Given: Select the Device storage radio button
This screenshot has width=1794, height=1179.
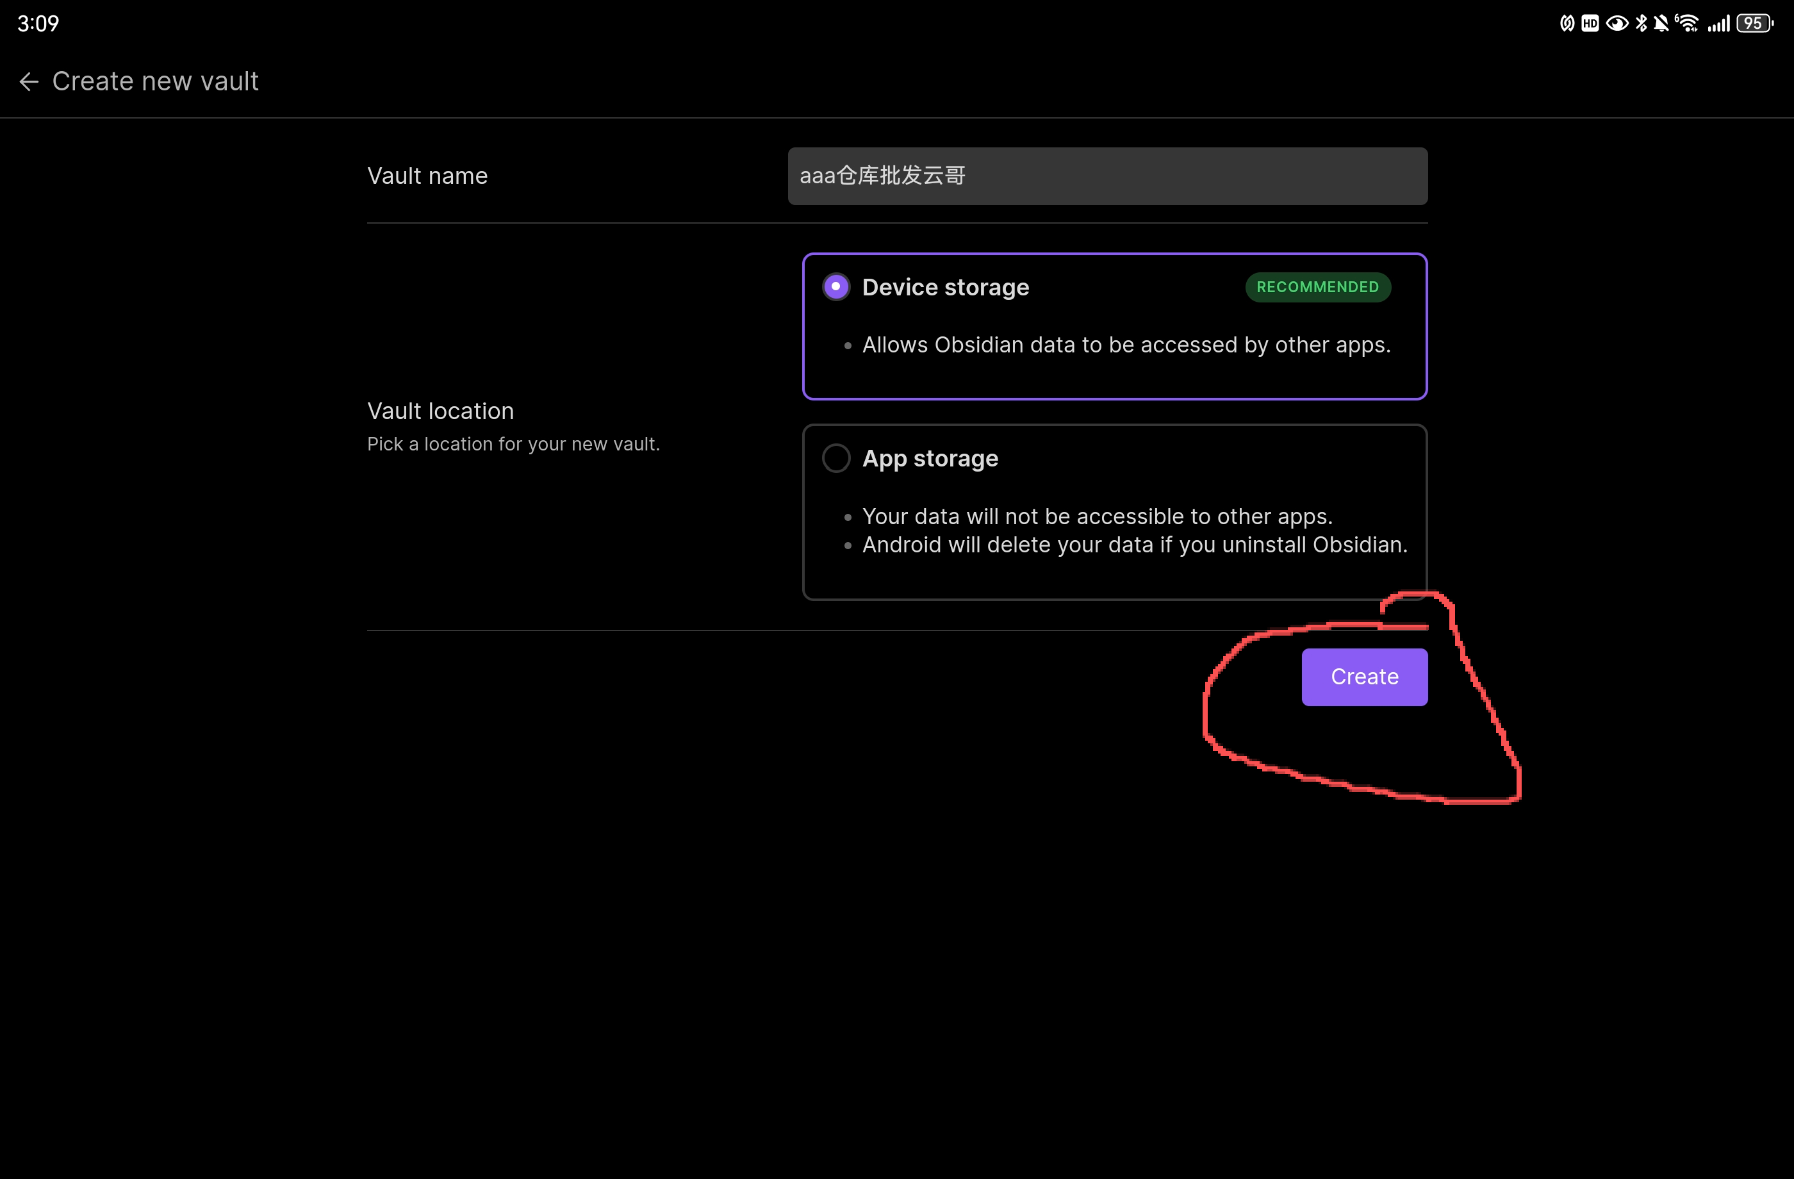Looking at the screenshot, I should 836,287.
